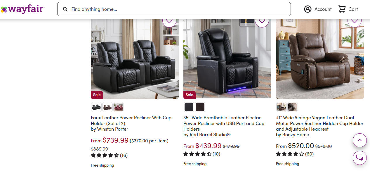
Task: Open 41" Wide Vintage Vegan Leather Recliner link
Action: (320, 123)
